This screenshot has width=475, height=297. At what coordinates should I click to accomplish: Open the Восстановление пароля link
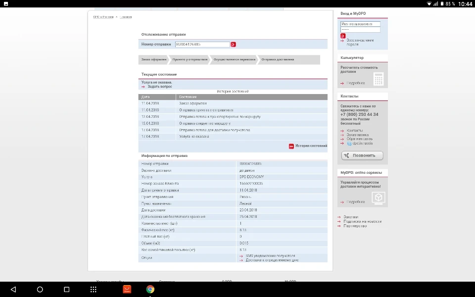point(360,42)
